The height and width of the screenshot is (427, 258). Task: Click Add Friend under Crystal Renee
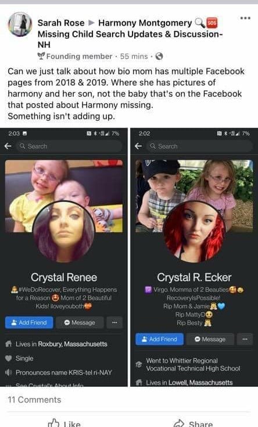tap(29, 322)
